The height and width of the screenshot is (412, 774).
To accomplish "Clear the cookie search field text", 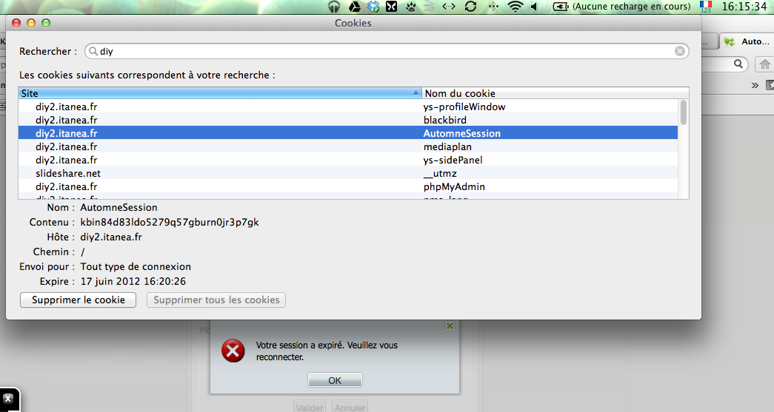I will pos(679,52).
